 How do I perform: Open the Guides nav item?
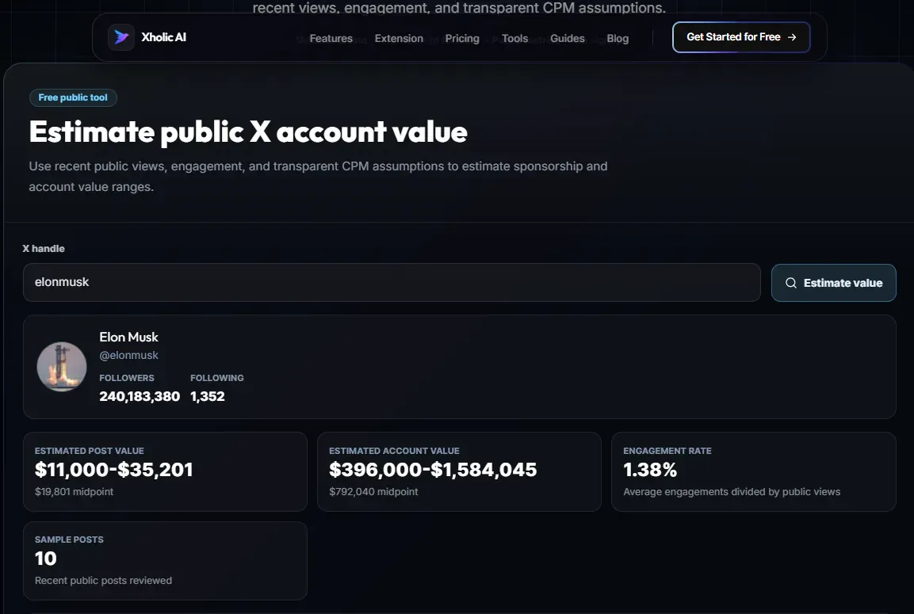coord(567,39)
